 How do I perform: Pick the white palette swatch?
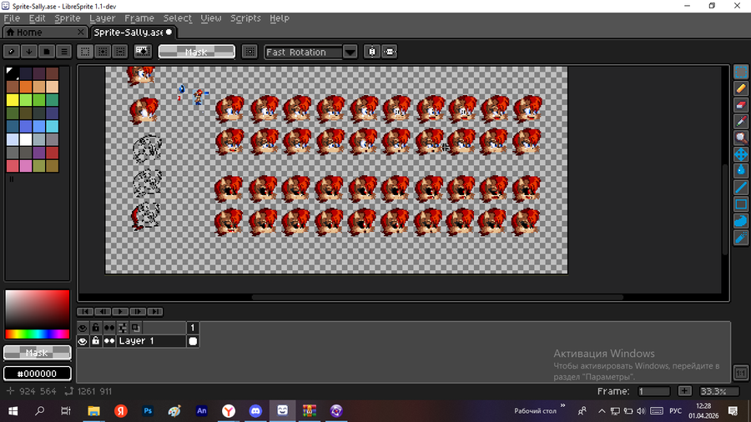coord(26,139)
